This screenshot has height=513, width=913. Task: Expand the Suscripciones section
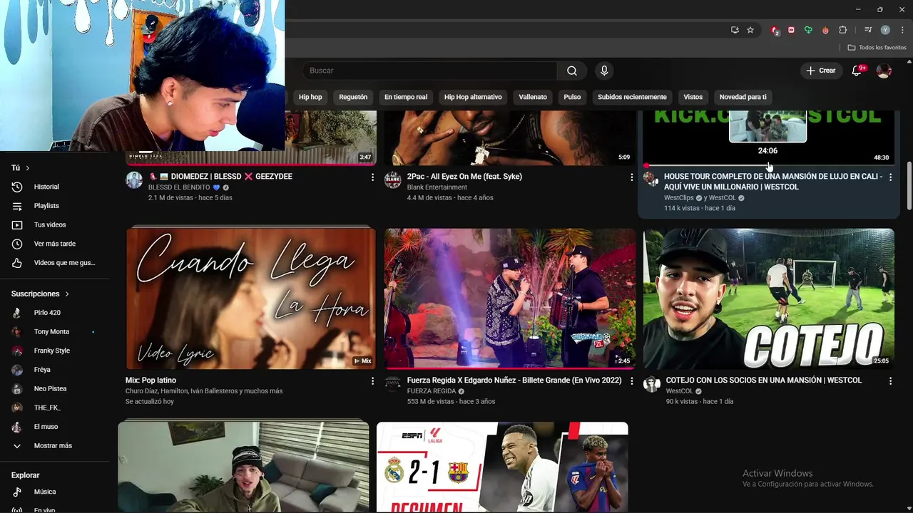coord(41,294)
